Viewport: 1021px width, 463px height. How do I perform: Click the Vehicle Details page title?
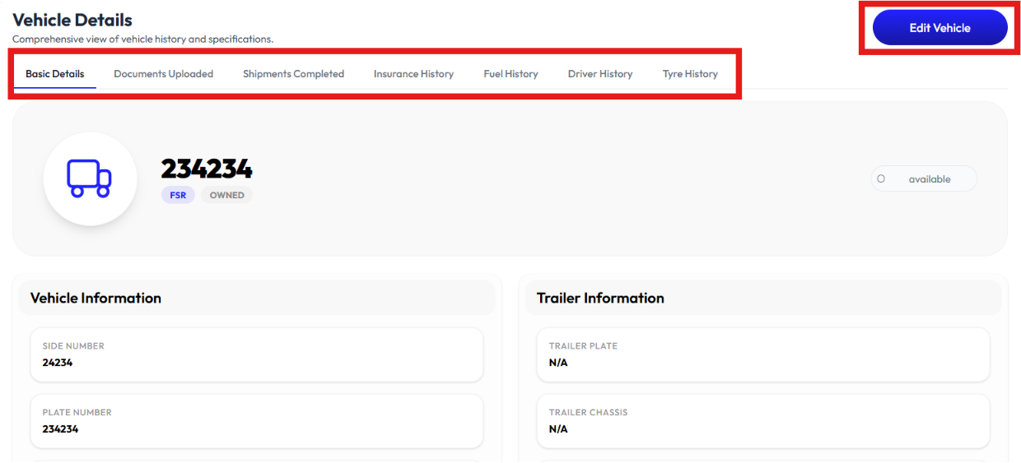pyautogui.click(x=72, y=20)
